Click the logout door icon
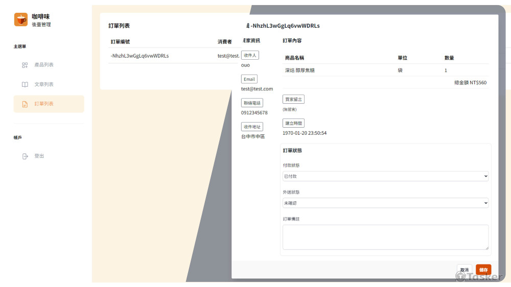 (25, 156)
